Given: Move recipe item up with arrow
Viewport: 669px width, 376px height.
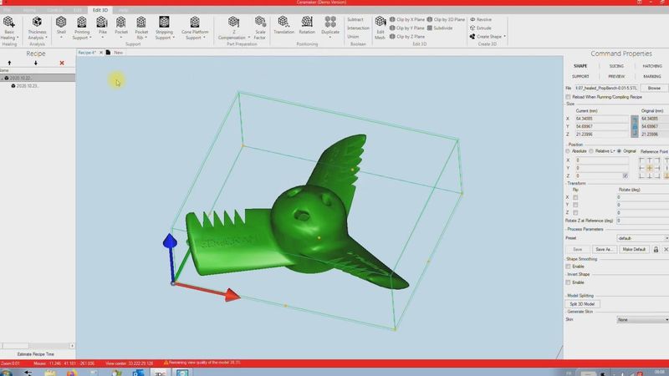Looking at the screenshot, I should tap(9, 63).
